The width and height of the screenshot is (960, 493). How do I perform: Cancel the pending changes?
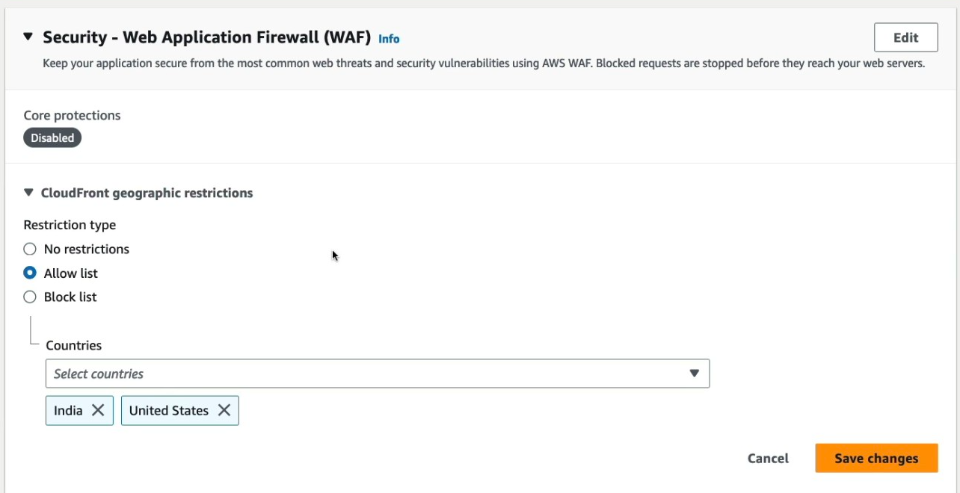[x=768, y=459]
